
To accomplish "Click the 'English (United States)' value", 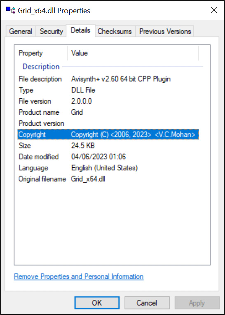I will pyautogui.click(x=104, y=168).
